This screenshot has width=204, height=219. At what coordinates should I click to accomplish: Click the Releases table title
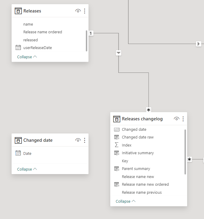tap(32, 11)
